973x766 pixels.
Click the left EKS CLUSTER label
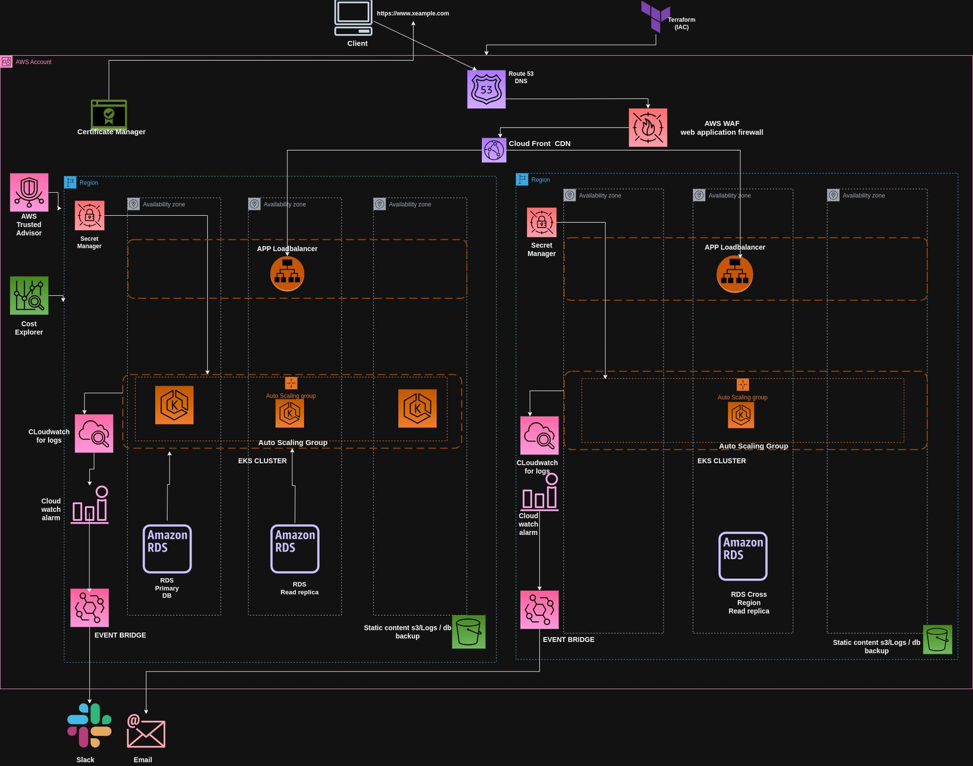tap(262, 461)
